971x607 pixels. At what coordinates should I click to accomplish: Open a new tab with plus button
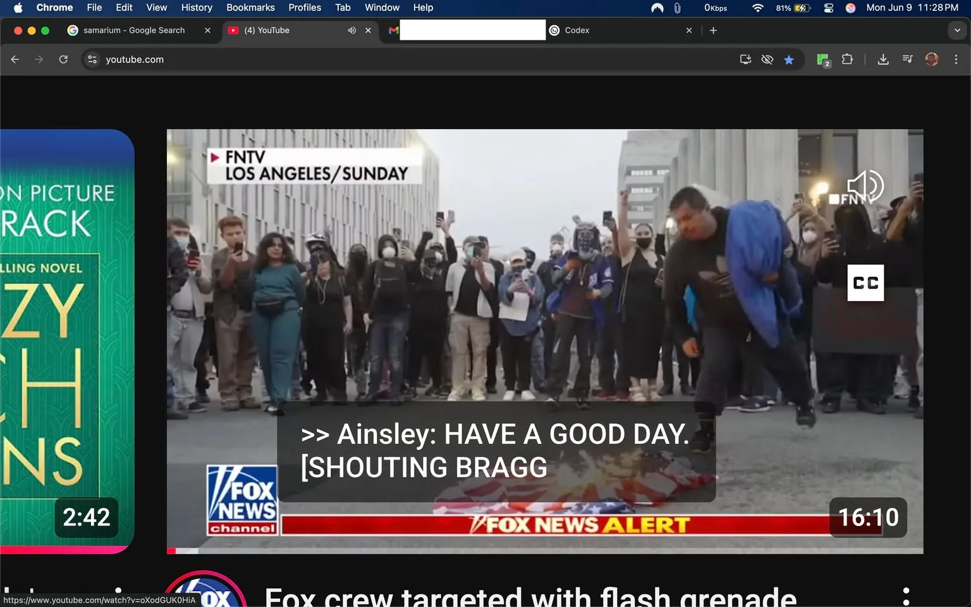pos(713,30)
